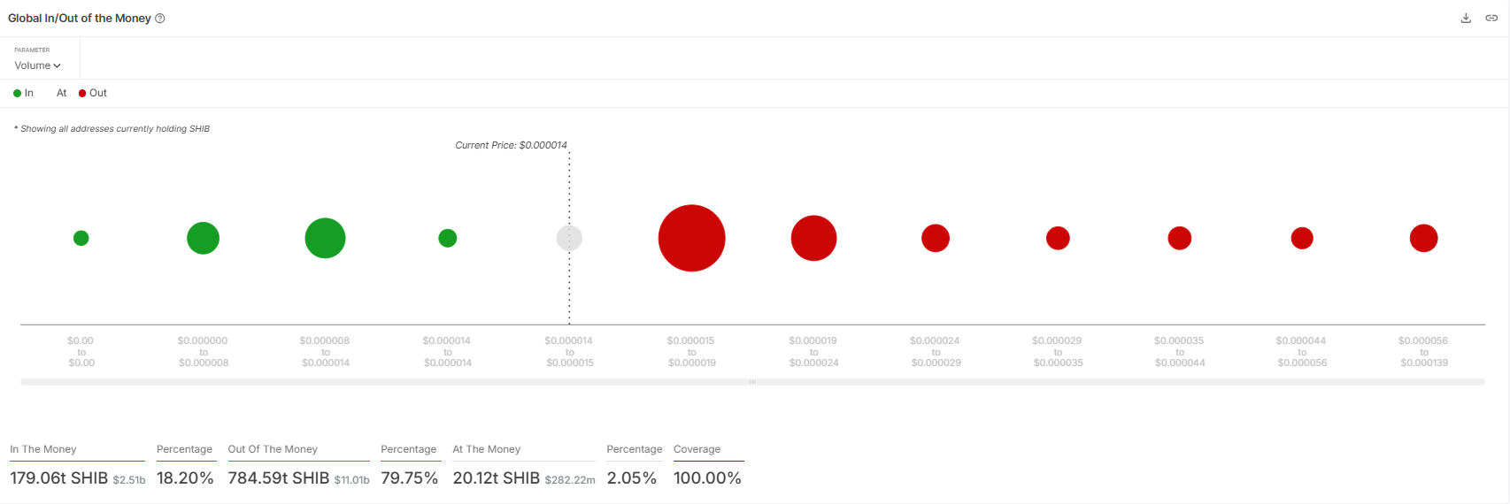Click the red bubble for $0.000024 to $0.000029
Image resolution: width=1510 pixels, height=504 pixels.
tap(936, 238)
